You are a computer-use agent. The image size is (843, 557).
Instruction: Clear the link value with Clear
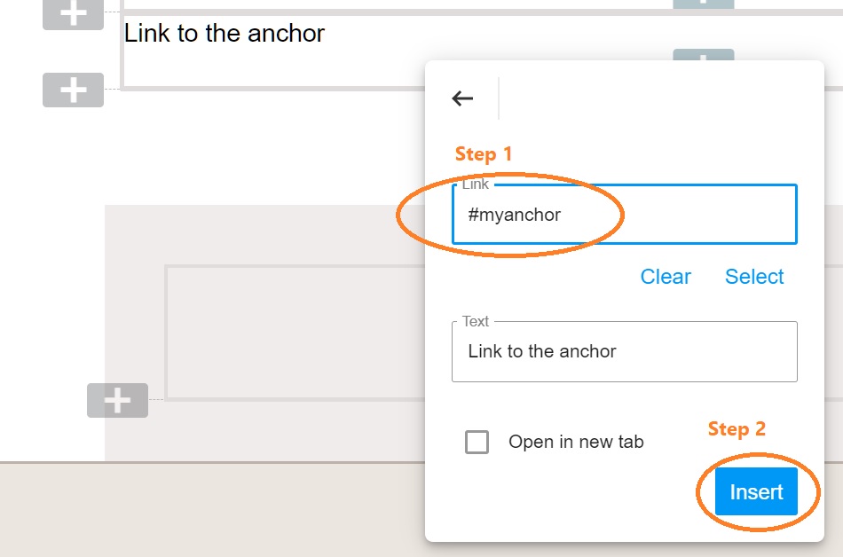pos(666,277)
